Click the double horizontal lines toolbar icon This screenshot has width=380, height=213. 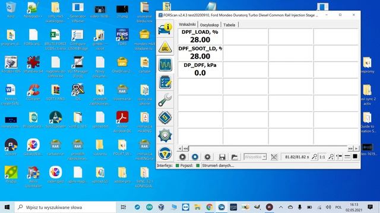point(347,157)
